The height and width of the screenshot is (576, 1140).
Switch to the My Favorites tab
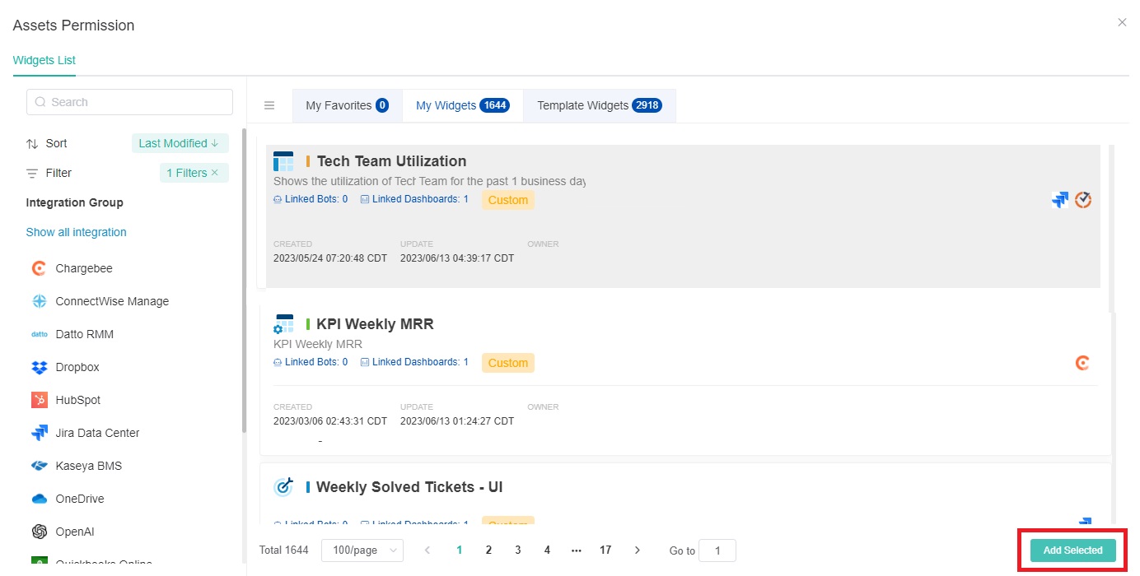[347, 105]
